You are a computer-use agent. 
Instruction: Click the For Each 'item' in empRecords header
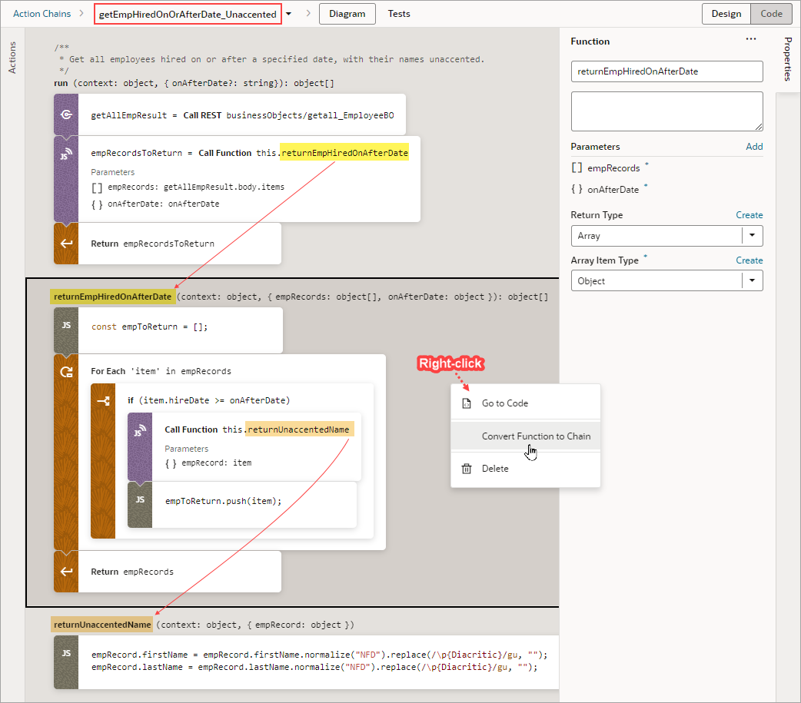click(161, 371)
